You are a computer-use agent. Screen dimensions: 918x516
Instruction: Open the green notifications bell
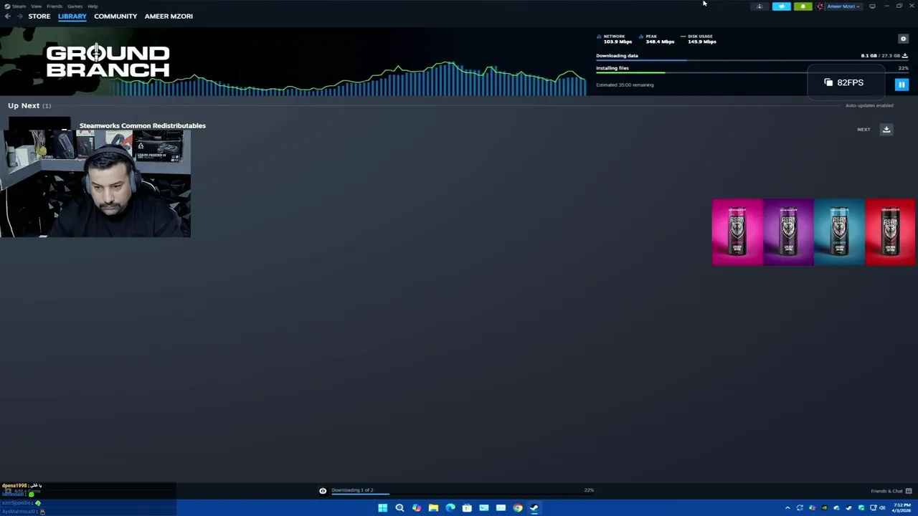(803, 6)
